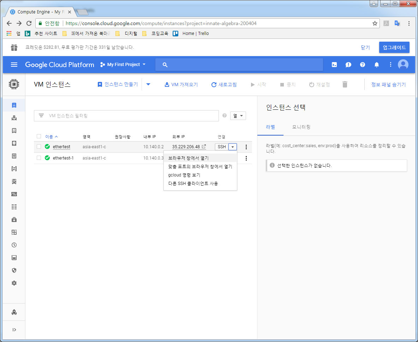Open the help question mark in blue header
418x342 pixels.
point(362,65)
